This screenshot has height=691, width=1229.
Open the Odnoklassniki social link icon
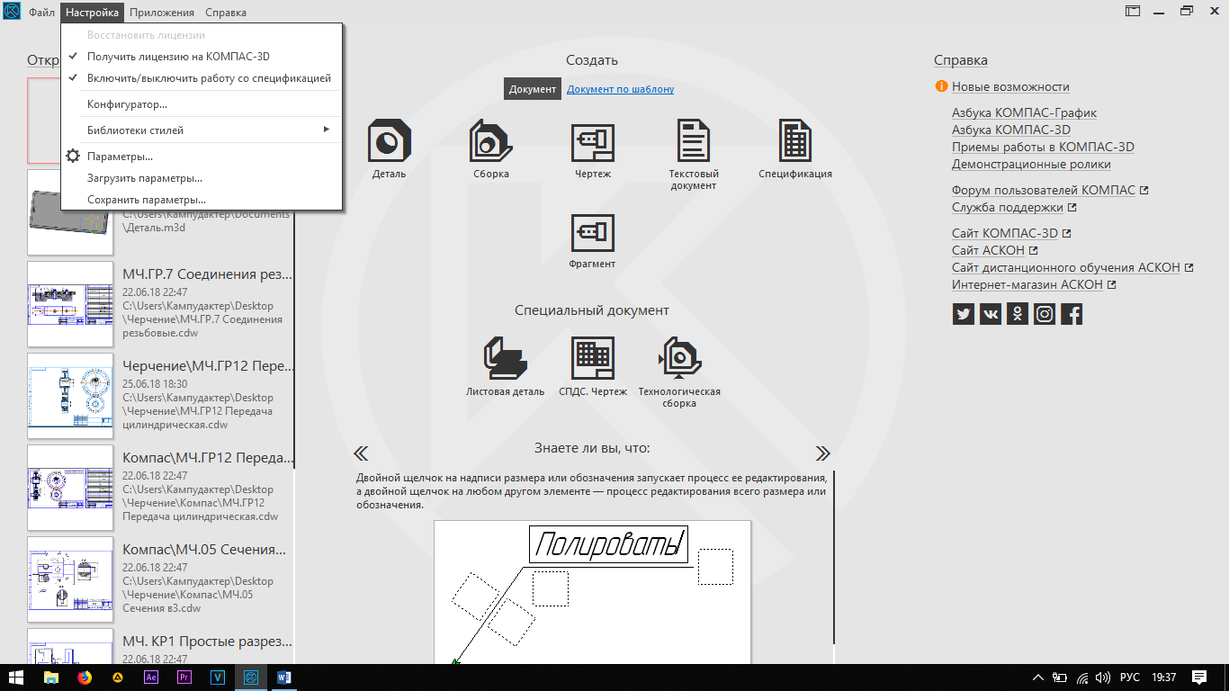pos(1018,314)
